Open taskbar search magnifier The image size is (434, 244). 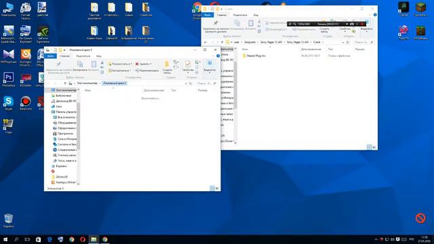(16, 239)
